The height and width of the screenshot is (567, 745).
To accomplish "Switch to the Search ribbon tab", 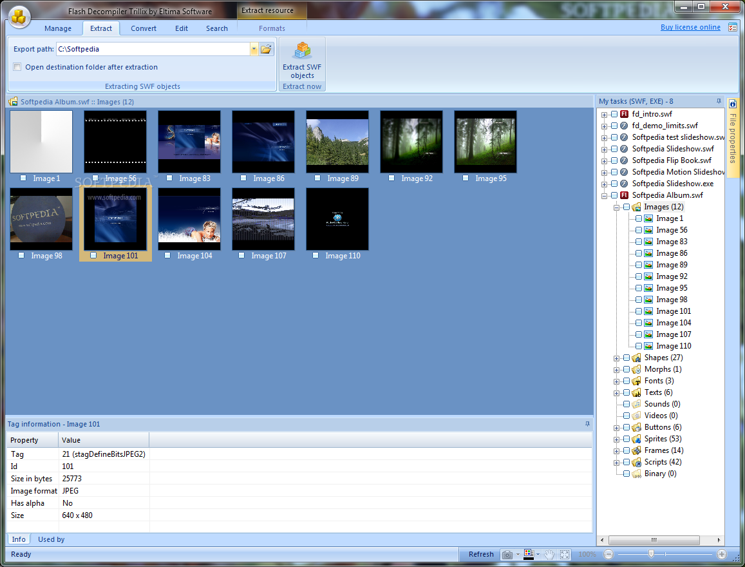I will coord(217,28).
